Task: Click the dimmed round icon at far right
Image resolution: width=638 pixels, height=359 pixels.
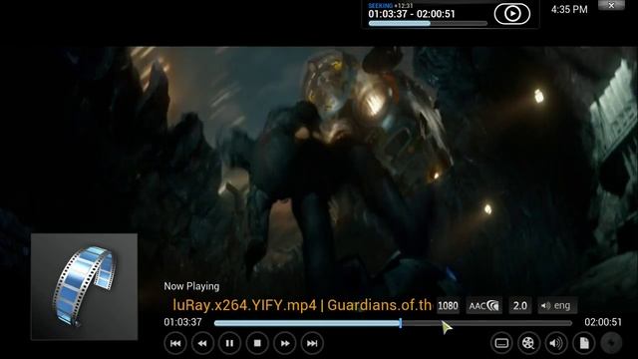Action: pos(611,343)
